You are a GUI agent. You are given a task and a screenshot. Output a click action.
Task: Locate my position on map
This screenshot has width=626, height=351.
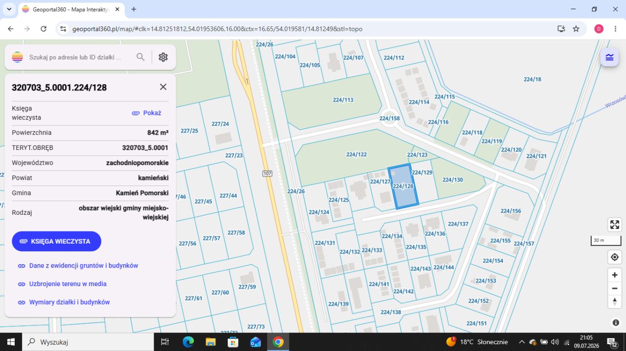pos(615,257)
